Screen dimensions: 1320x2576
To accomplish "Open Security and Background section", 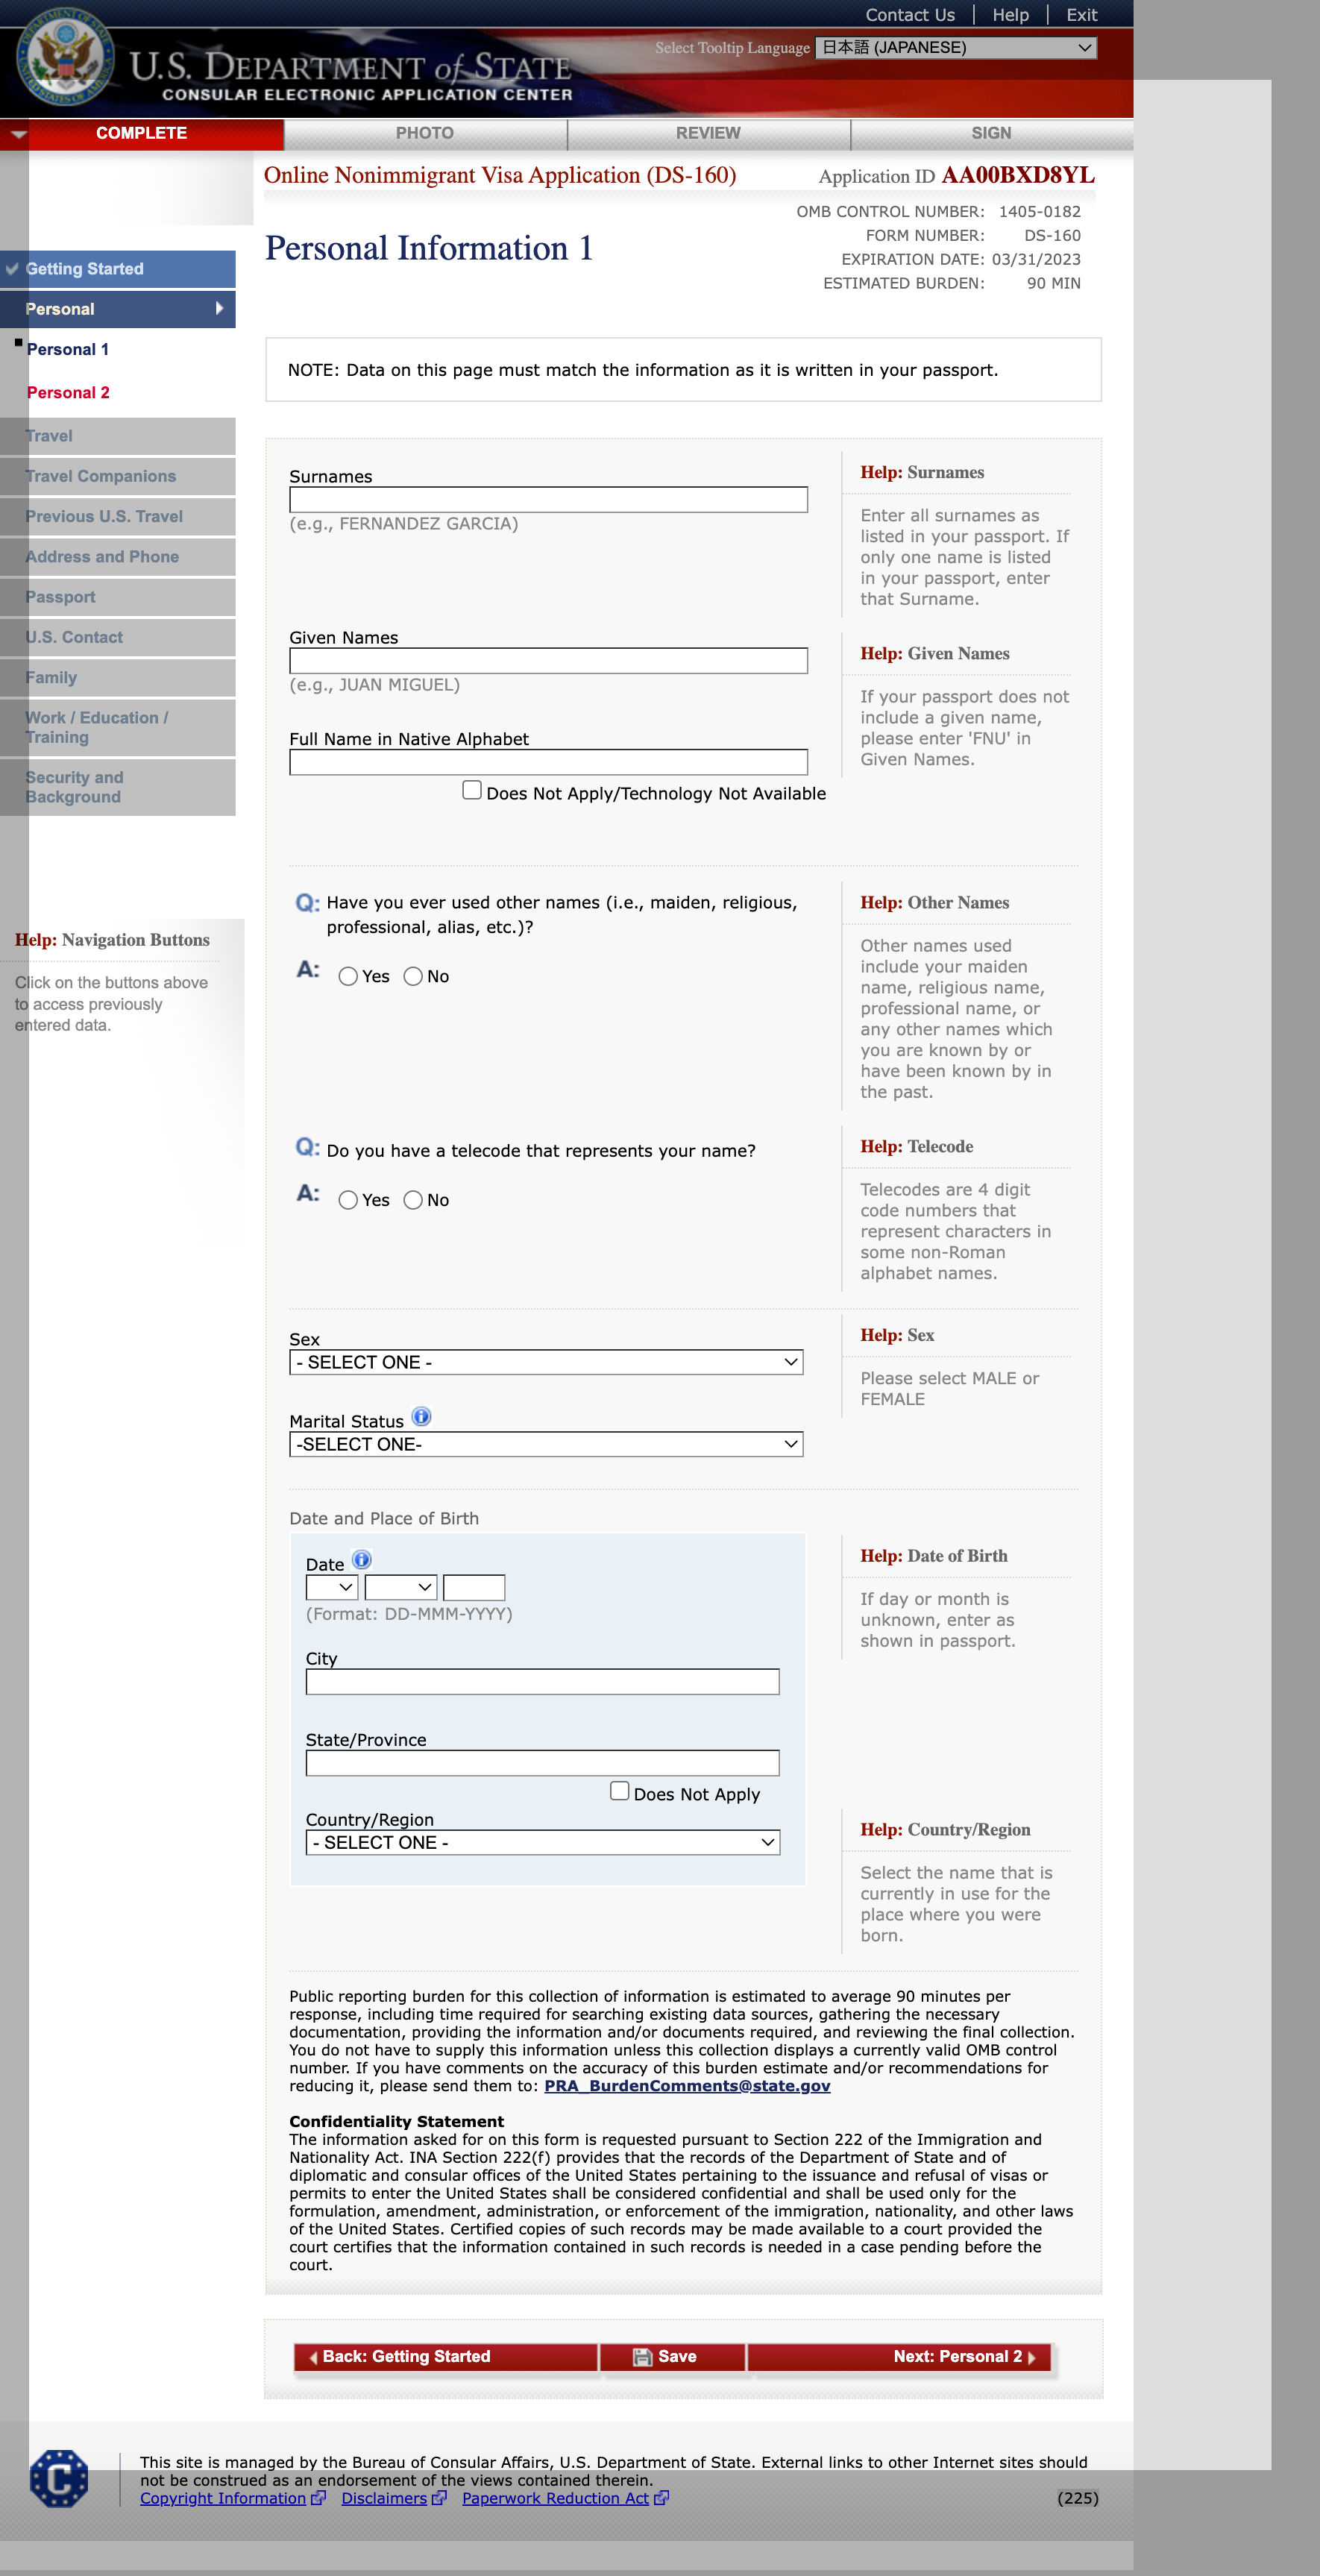I will tap(118, 787).
